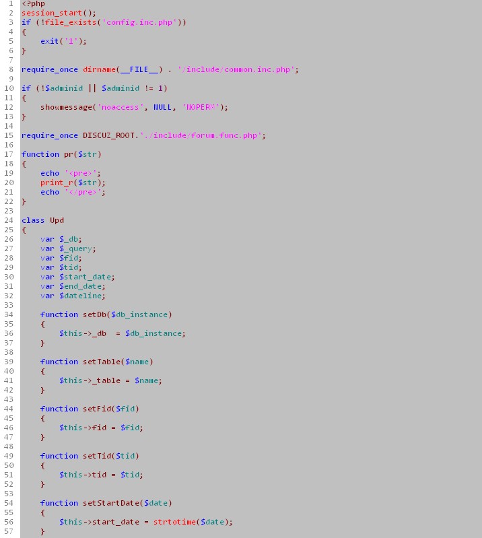Viewport: 482px width, 538px height.
Task: Click line number 57 in the gutter
Action: click(x=9, y=531)
